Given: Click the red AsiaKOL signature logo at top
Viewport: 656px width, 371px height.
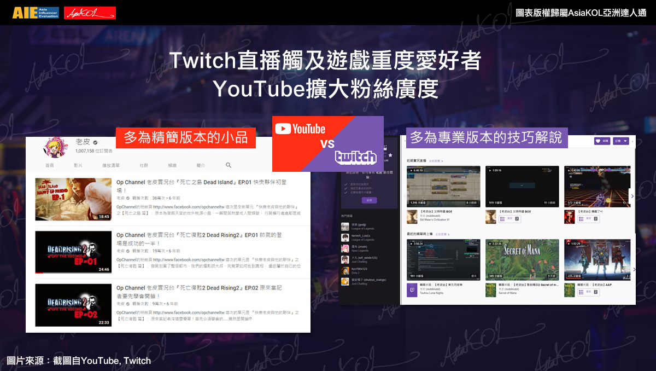Looking at the screenshot, I should (90, 13).
